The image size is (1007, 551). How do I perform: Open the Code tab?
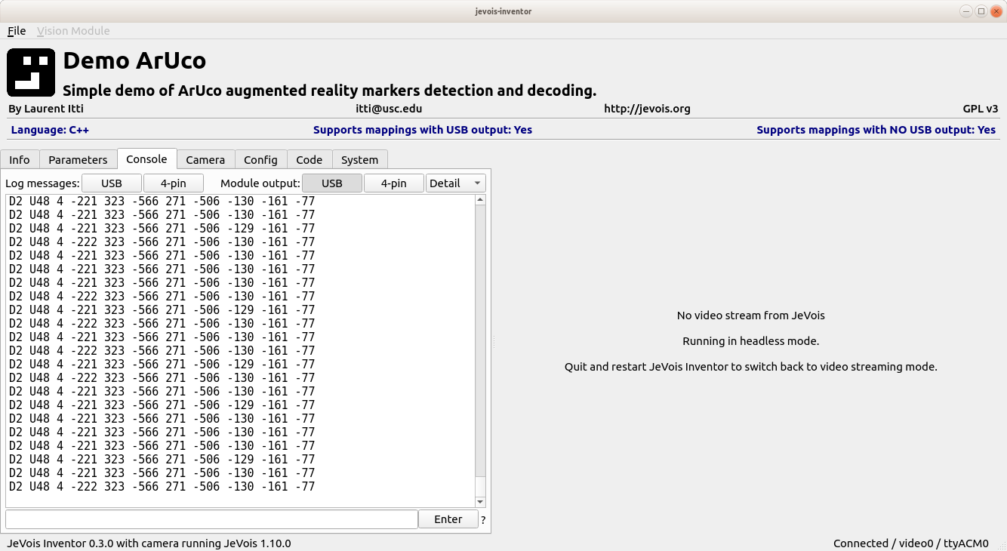pyautogui.click(x=309, y=159)
